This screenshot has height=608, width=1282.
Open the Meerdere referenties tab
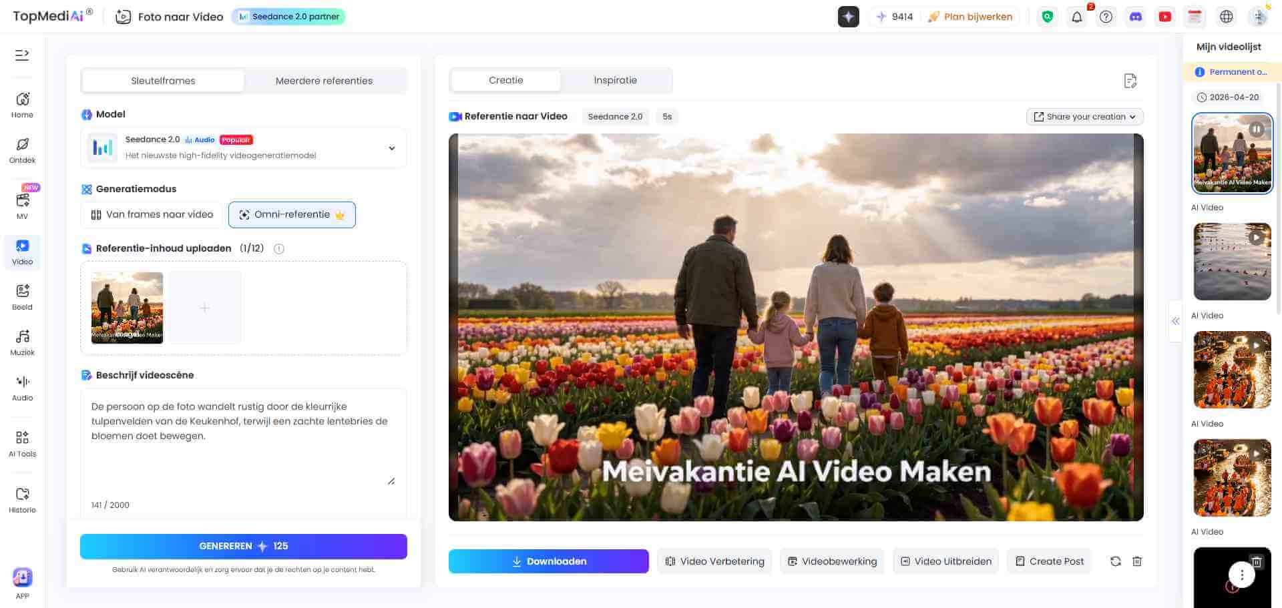coord(325,80)
